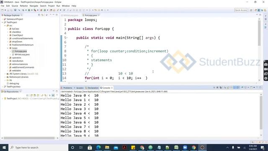
Task: Select WhileLoop.java in Package Explorer
Action: (22, 55)
